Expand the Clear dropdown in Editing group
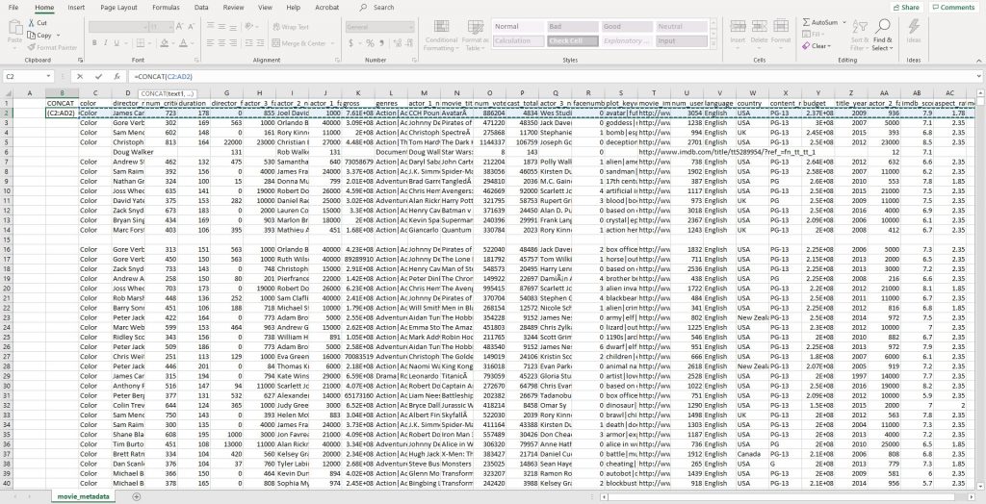This screenshot has height=504, width=986. click(x=829, y=46)
